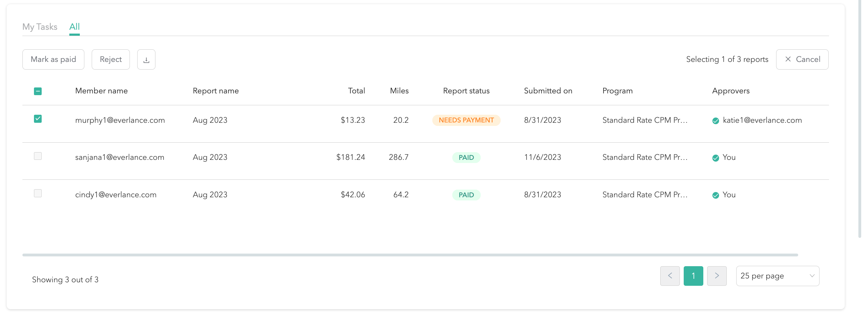Image resolution: width=864 pixels, height=326 pixels.
Task: Select the All tab
Action: 74,27
